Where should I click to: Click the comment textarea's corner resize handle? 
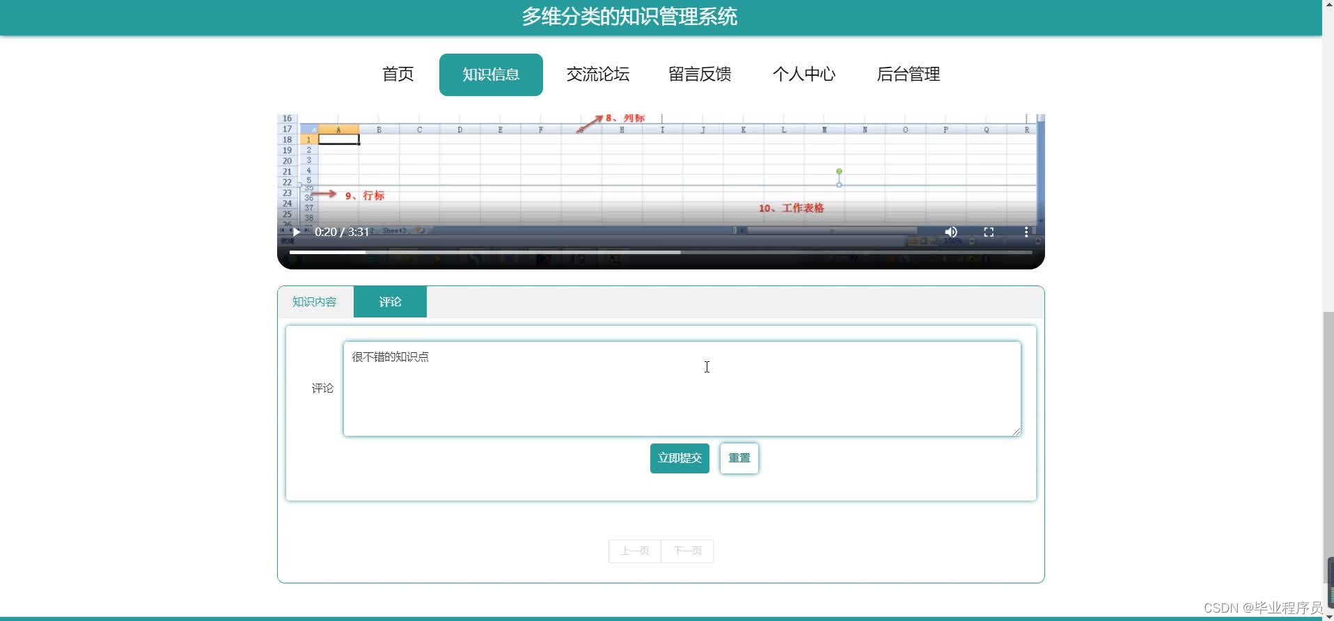(x=1017, y=432)
